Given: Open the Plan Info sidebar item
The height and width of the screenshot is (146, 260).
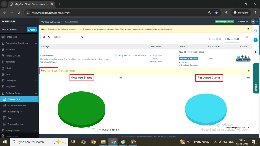Looking at the screenshot, I should pyautogui.click(x=11, y=49).
